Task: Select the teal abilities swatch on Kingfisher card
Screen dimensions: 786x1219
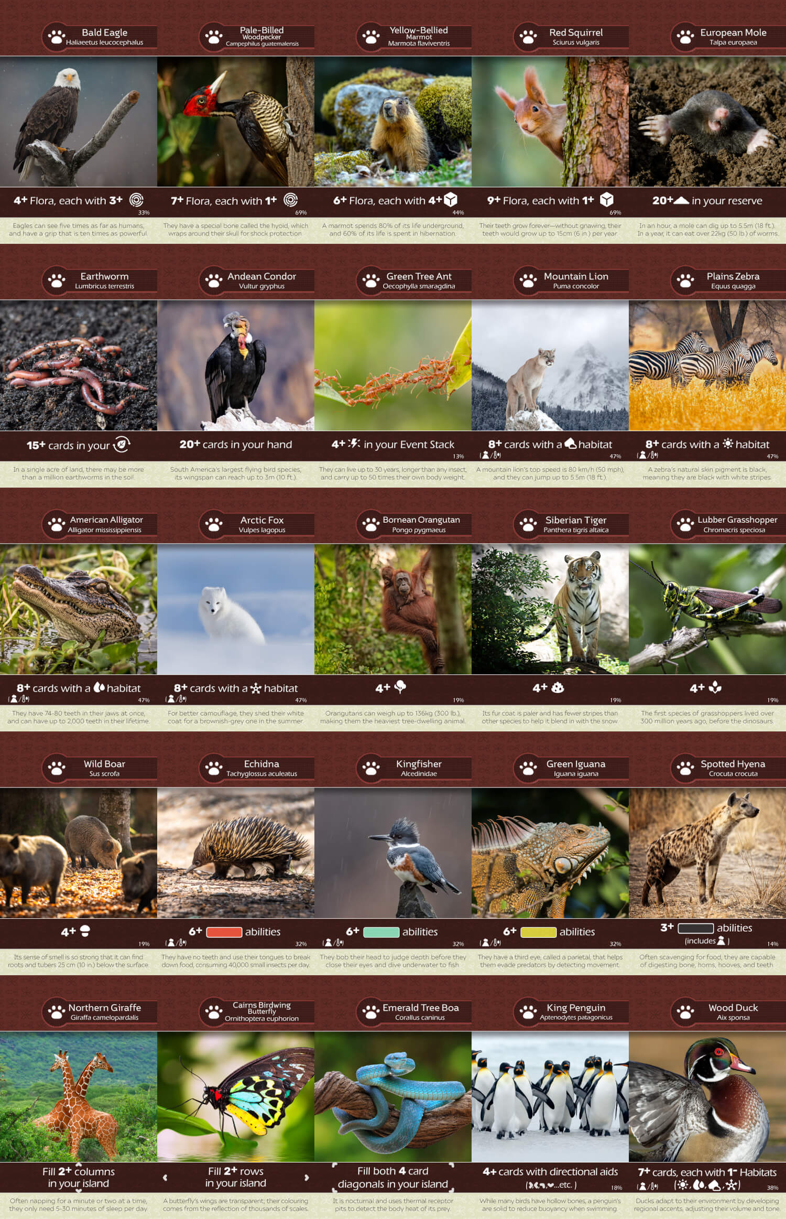Action: point(381,932)
